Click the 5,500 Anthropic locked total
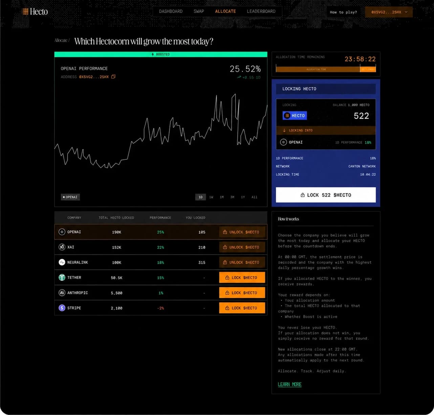434x415 pixels. [116, 293]
